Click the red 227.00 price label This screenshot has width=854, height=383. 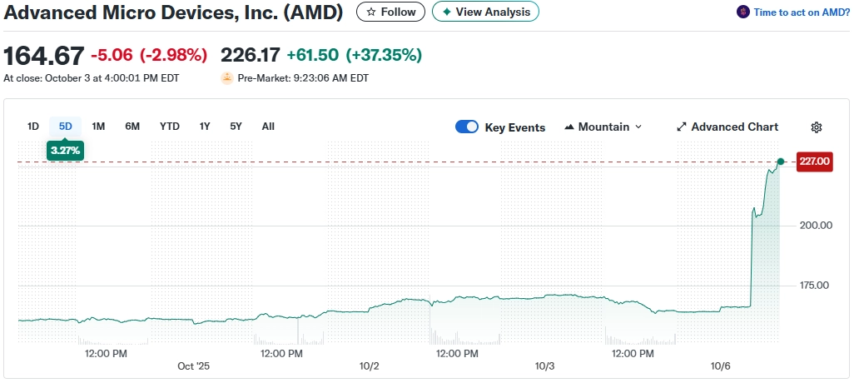[814, 162]
